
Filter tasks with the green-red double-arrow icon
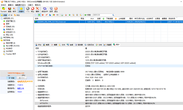(x=54, y=15)
